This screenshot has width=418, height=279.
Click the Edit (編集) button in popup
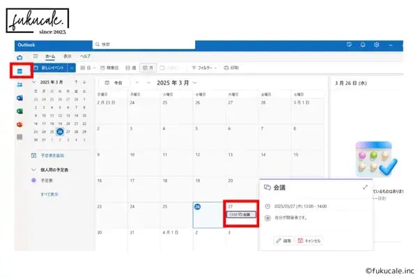pos(284,241)
